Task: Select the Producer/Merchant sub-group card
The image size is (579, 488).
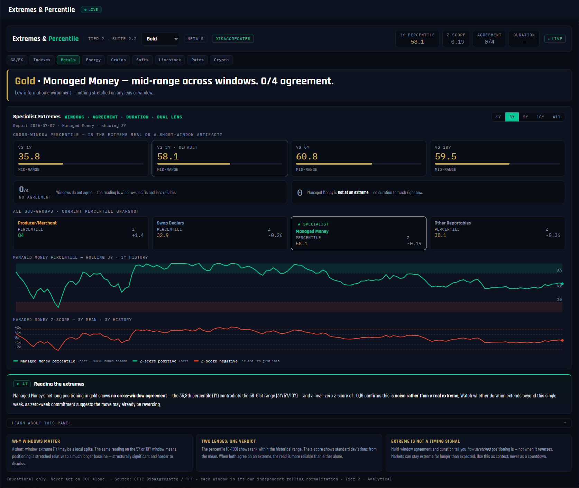Action: coord(81,233)
